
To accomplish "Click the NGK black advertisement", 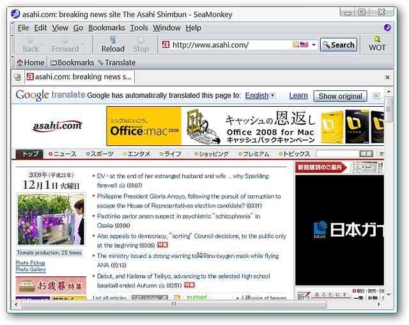I will coord(339,230).
